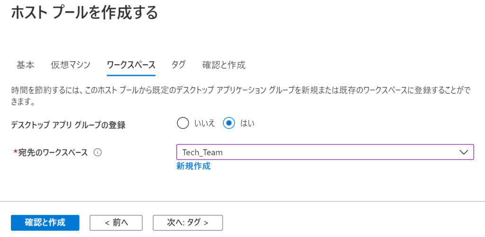This screenshot has width=485, height=237.
Task: Proceed with the 次へ: タグ > button
Action: (x=188, y=222)
